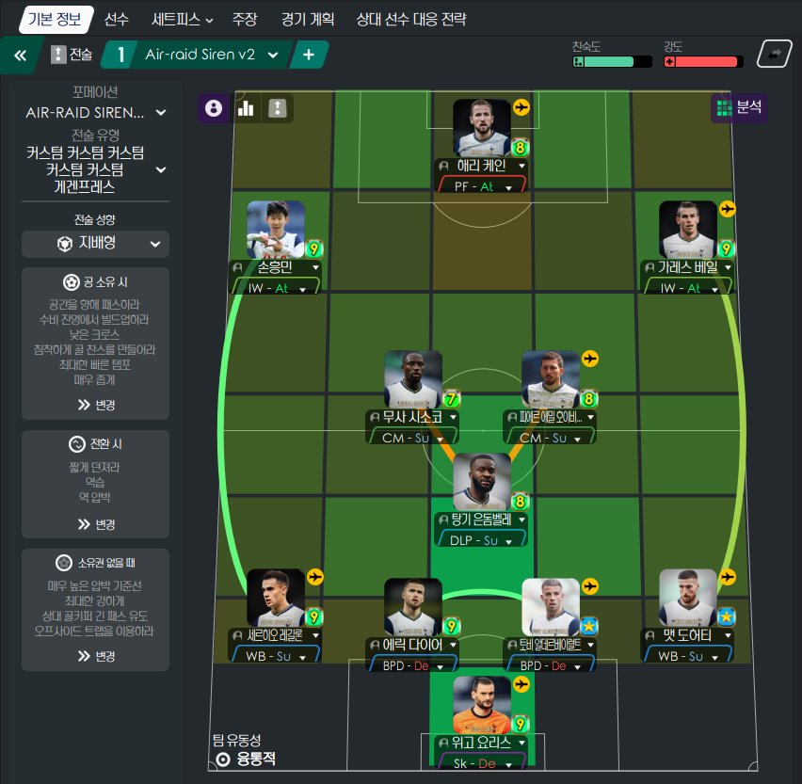
Task: Click the red 강도 intensity bar
Action: pos(703,62)
